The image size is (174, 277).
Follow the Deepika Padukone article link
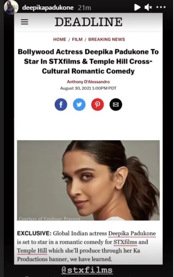pos(132,234)
